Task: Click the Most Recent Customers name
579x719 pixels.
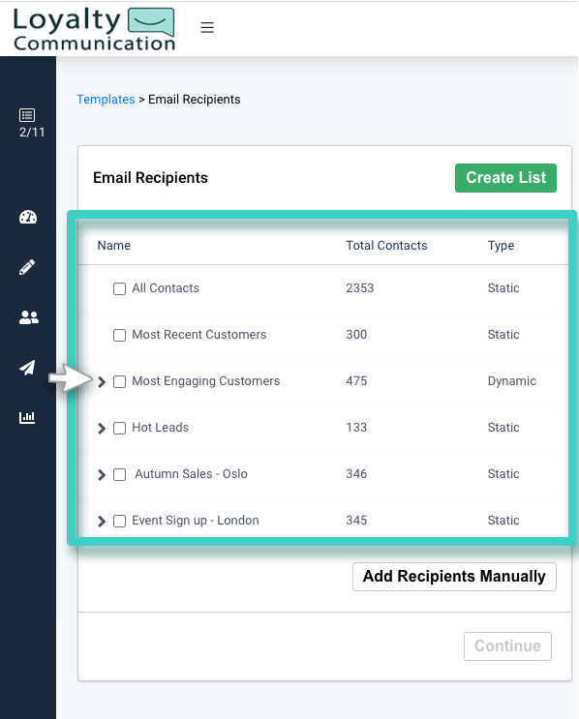Action: pyautogui.click(x=199, y=334)
